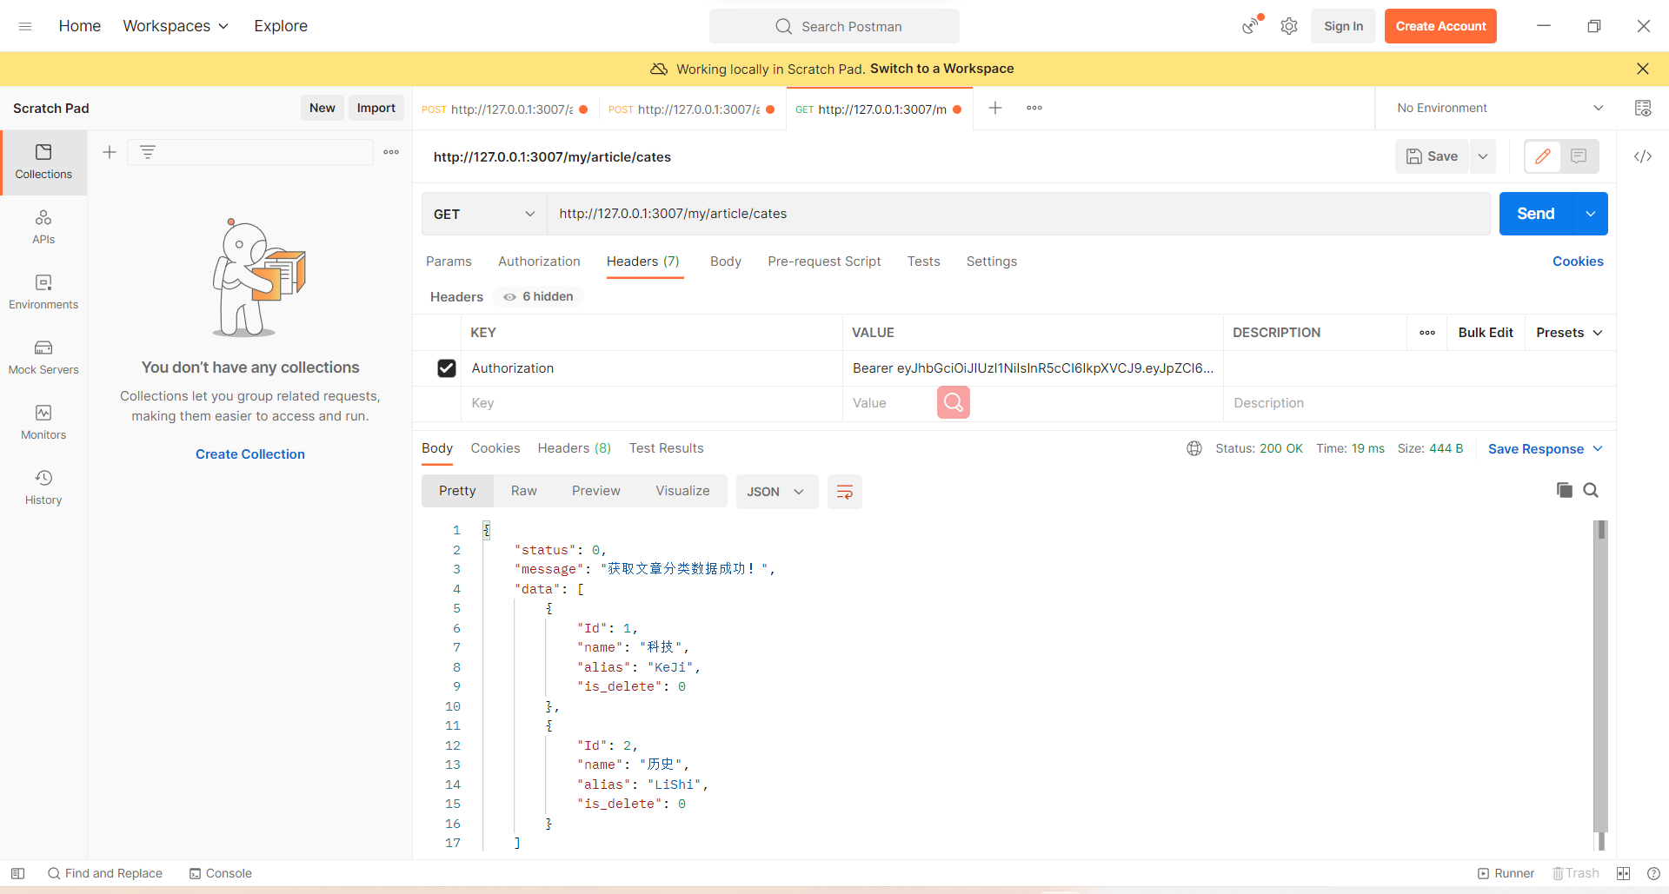Click the network globe icon near Status
This screenshot has height=894, width=1669.
click(1194, 448)
